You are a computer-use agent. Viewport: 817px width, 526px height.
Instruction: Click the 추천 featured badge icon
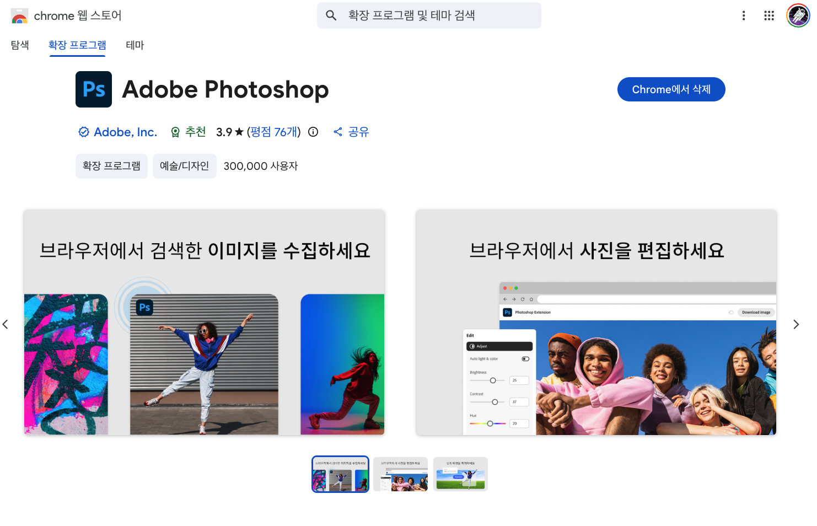[x=175, y=132]
